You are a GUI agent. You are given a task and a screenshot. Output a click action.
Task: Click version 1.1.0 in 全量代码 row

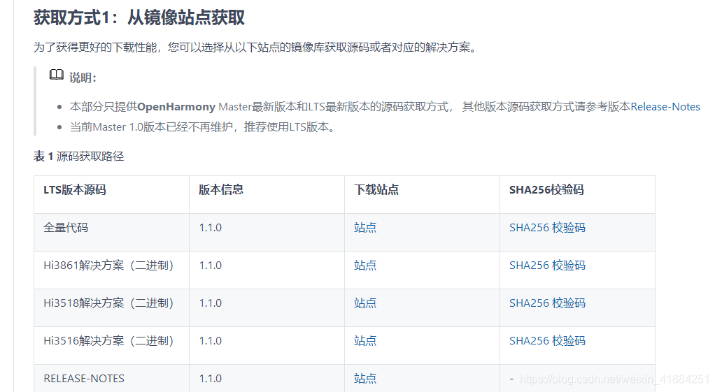tap(210, 228)
